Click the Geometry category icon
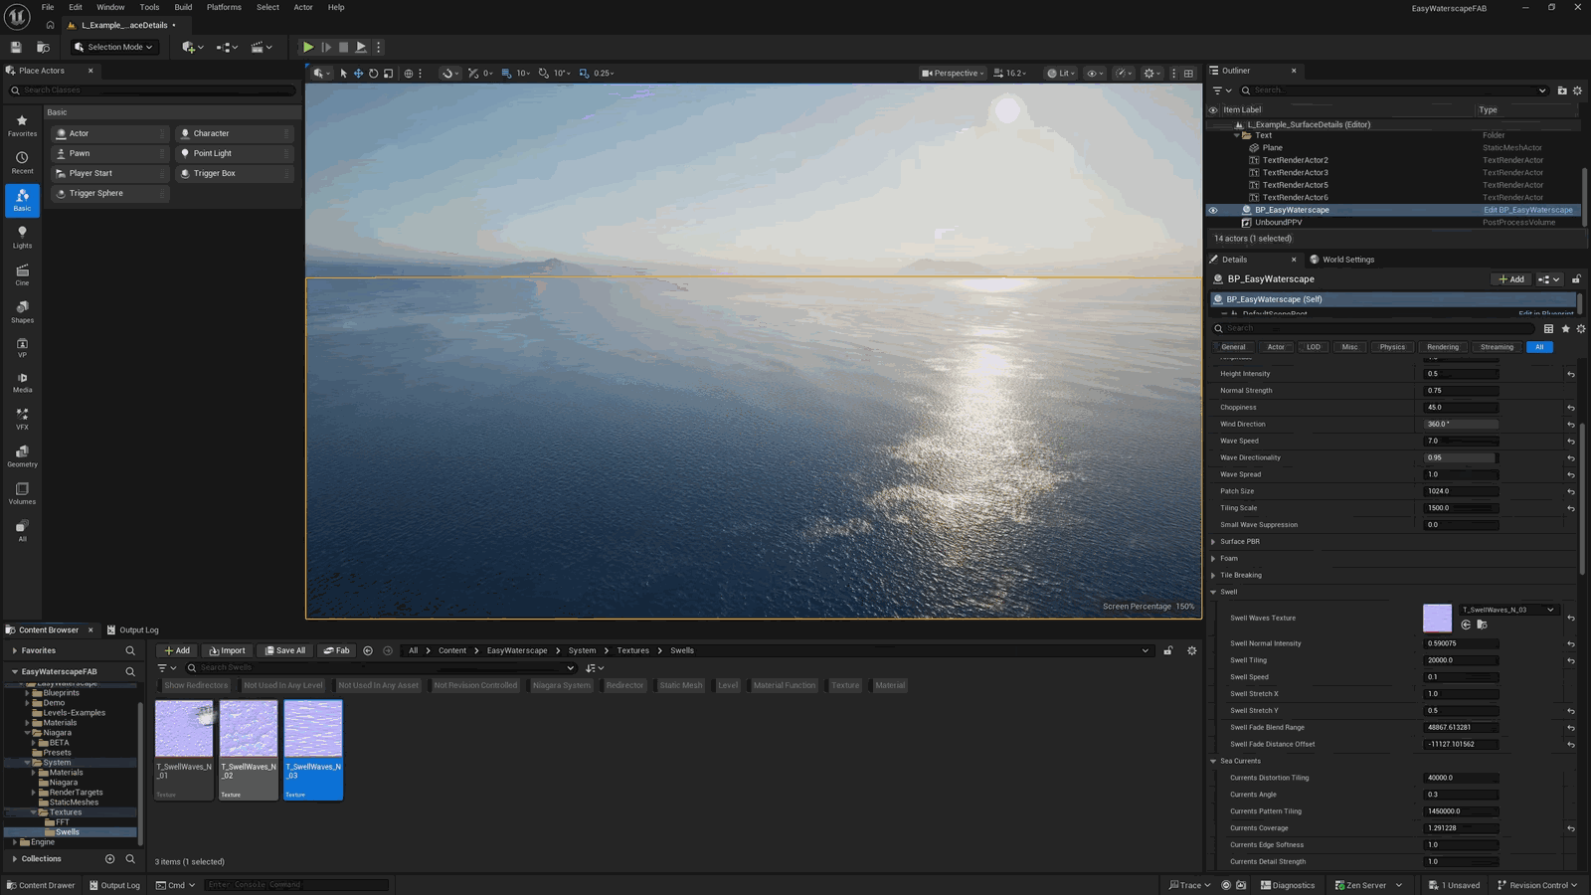1591x895 pixels. (22, 455)
